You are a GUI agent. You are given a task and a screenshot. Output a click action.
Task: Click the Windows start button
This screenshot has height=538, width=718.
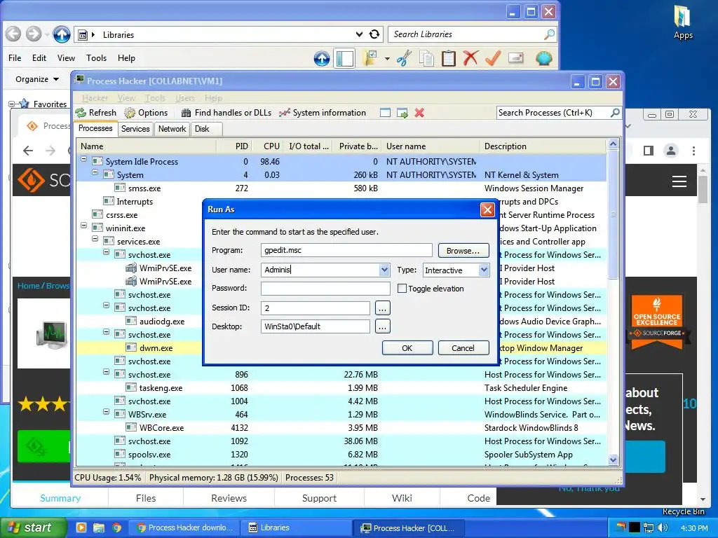click(x=32, y=527)
